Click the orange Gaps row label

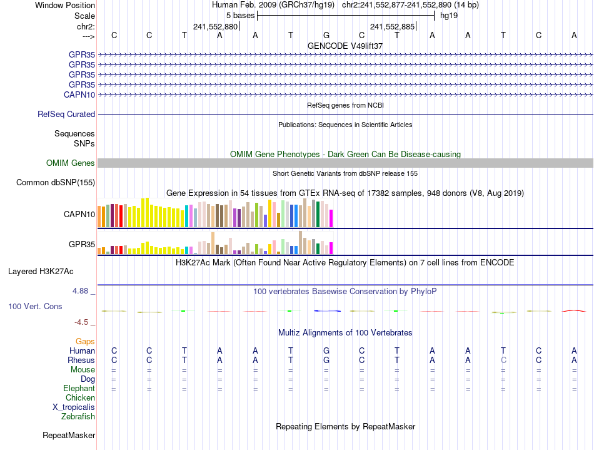pos(85,342)
